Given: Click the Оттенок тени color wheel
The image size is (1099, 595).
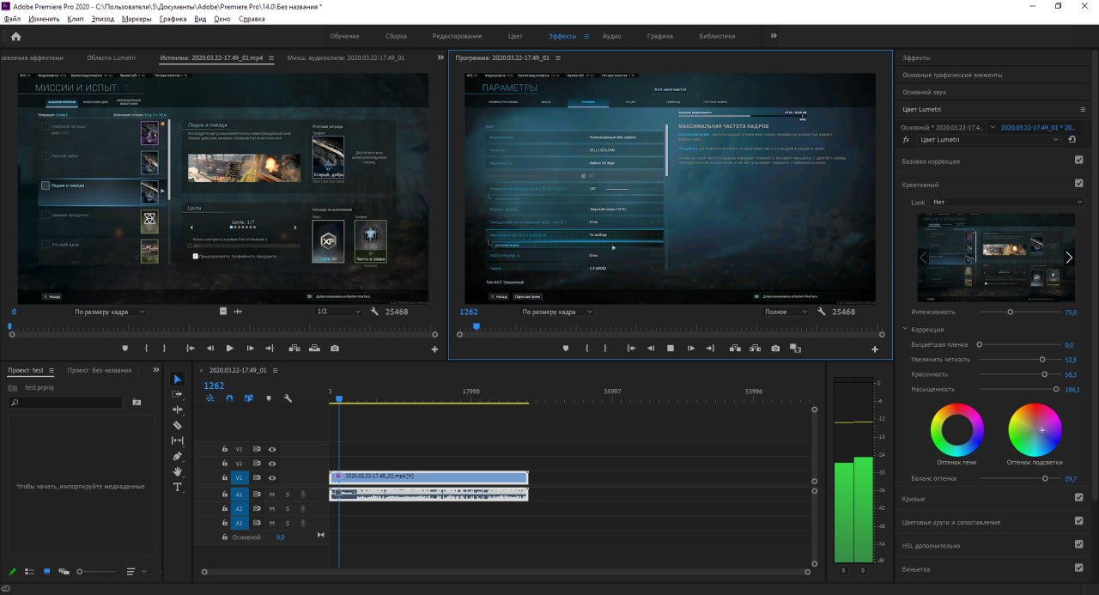Looking at the screenshot, I should point(958,429).
